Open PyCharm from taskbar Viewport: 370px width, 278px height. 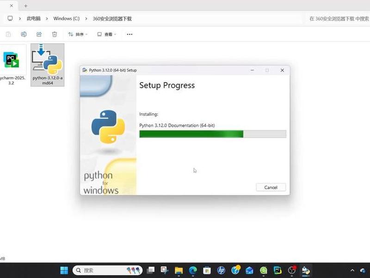point(277,270)
